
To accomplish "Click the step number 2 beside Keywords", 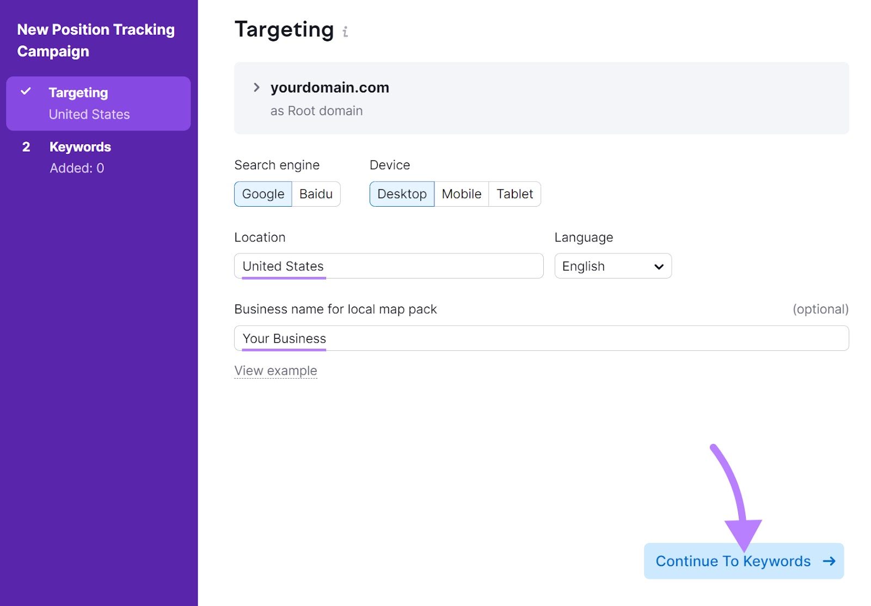I will click(26, 146).
